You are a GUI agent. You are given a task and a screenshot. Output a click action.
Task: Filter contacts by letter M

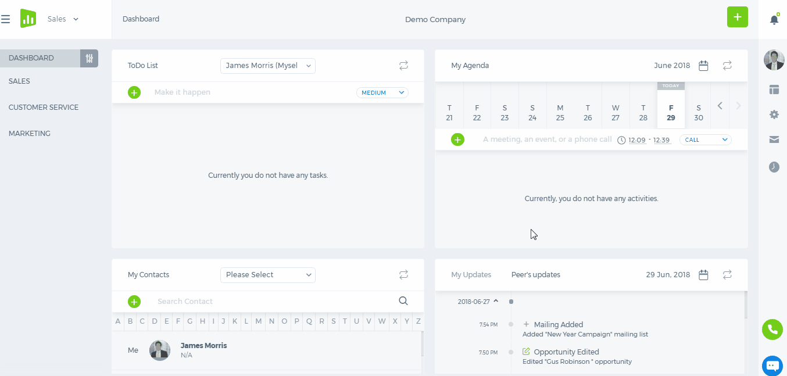(258, 321)
